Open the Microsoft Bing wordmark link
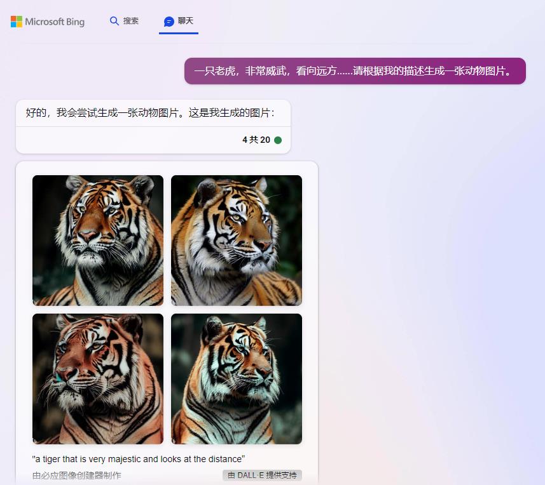The height and width of the screenshot is (485, 545). point(55,22)
